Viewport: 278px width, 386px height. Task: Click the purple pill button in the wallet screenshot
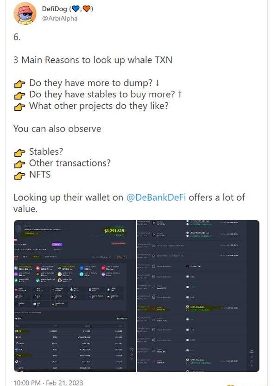pyautogui.click(x=57, y=245)
